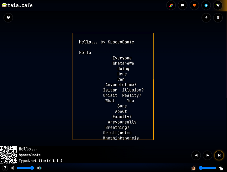
Task: Click the word 'illusion?' in the poem
Action: click(133, 90)
